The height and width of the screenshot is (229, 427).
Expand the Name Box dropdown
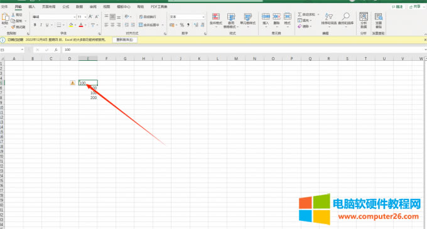pos(23,50)
